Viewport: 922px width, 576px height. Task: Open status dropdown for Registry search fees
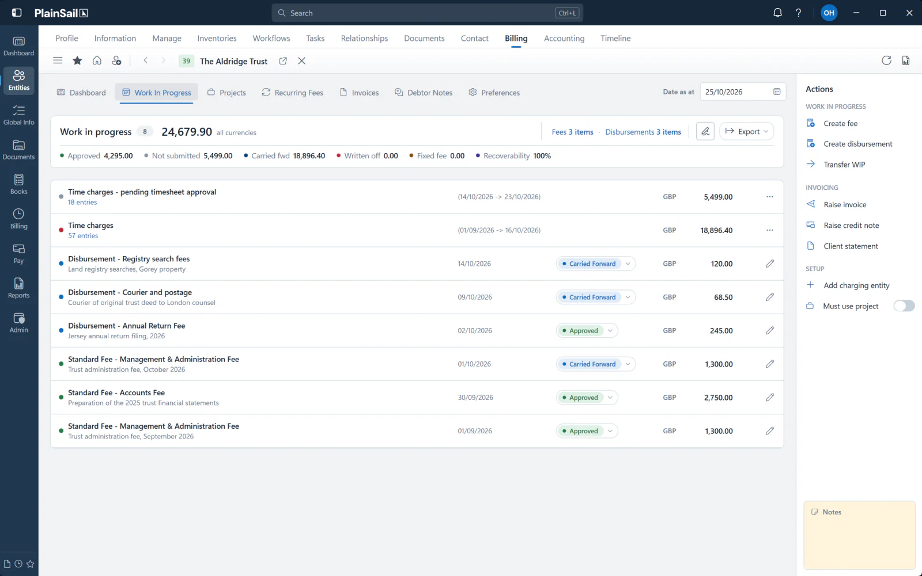click(628, 264)
